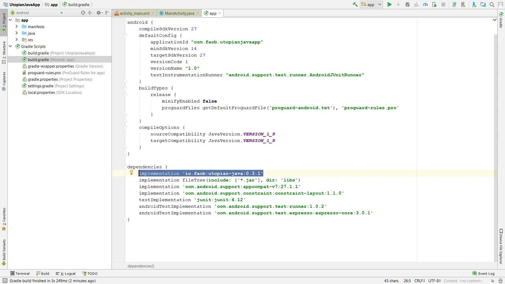This screenshot has height=284, width=505.
Task: Open the Build tool window
Action: pyautogui.click(x=43, y=273)
